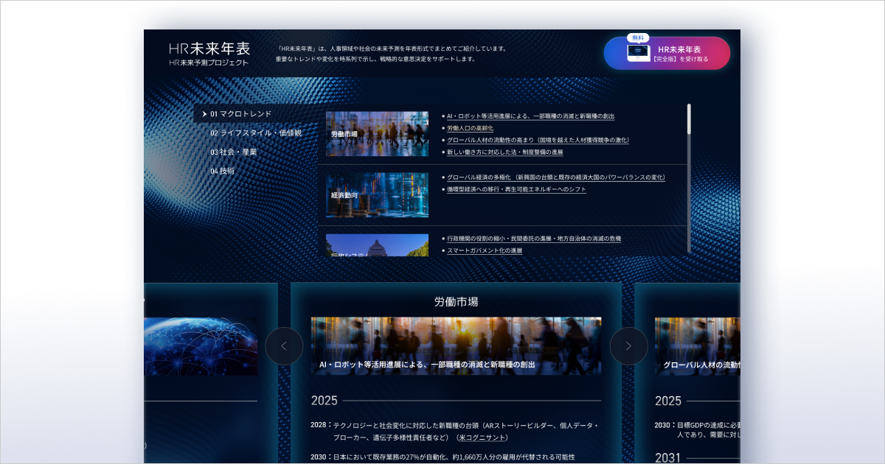The height and width of the screenshot is (464, 885).
Task: Click the 2030 entry about 既存業務の27%が自動化
Action: [442, 457]
